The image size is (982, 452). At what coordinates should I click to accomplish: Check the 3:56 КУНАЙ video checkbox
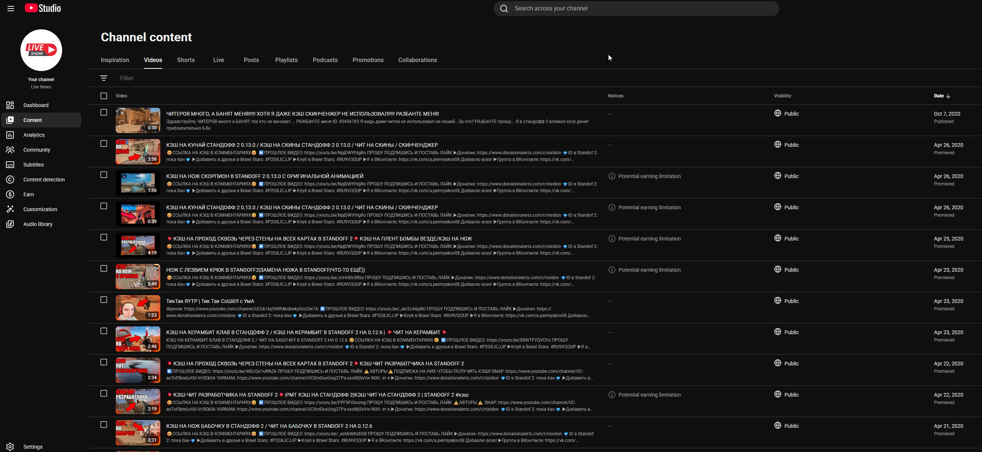tap(104, 143)
